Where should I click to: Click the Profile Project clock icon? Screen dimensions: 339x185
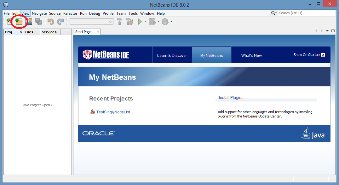pos(165,22)
